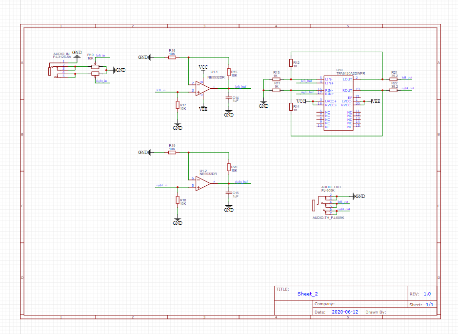Viewport: 458px width, 334px height.
Task: Select resistor R18 symbol
Action: pyautogui.click(x=178, y=200)
